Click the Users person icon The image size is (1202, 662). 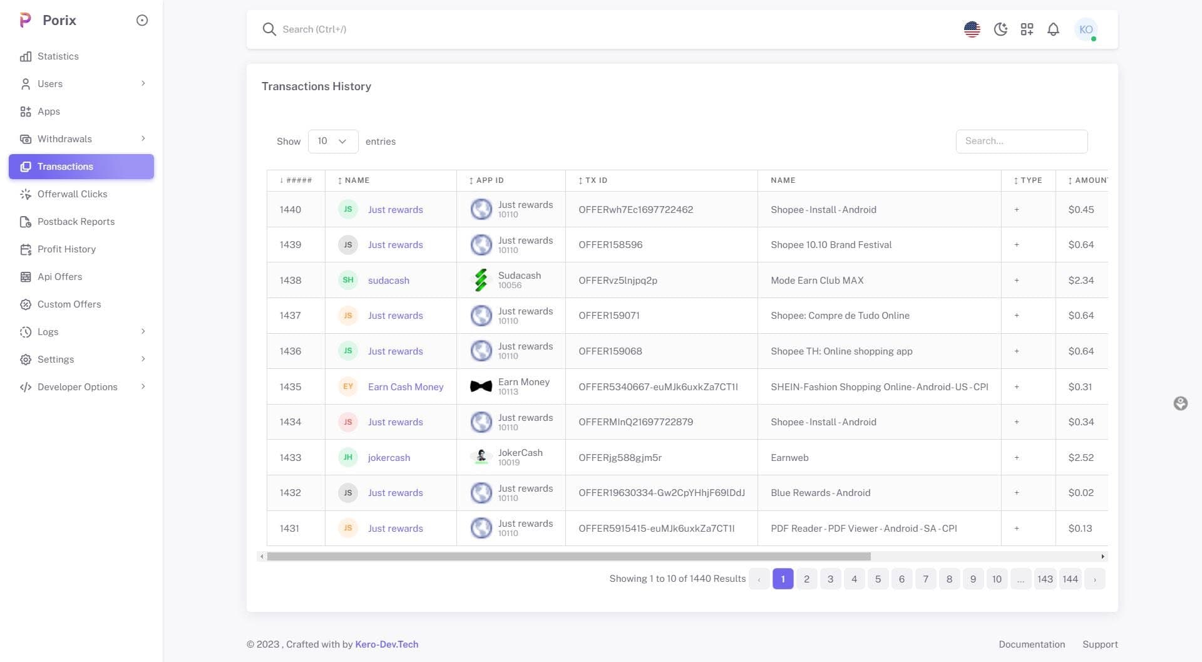[x=26, y=84]
